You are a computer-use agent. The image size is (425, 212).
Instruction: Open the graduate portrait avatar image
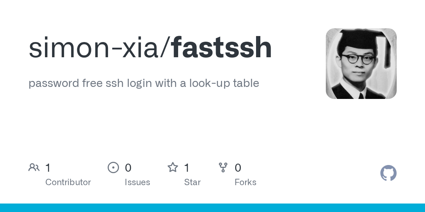[361, 64]
